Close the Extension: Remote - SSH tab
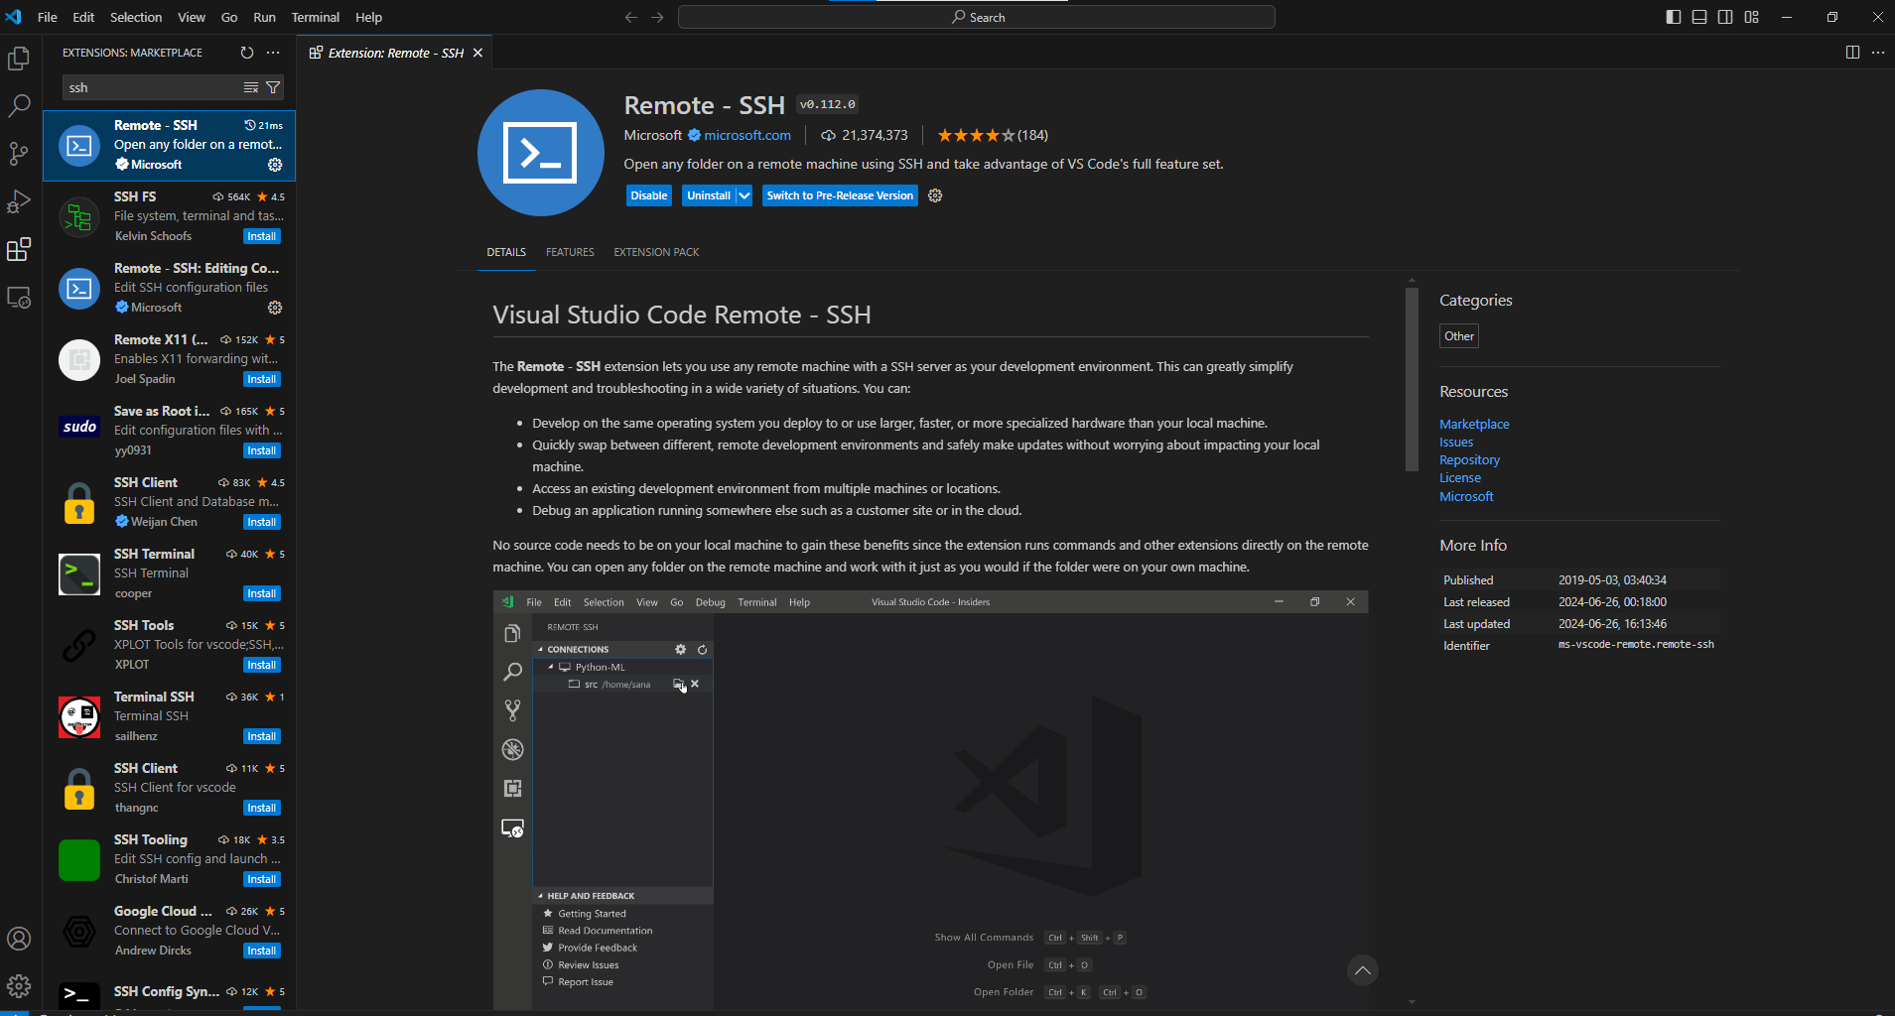 tap(477, 53)
